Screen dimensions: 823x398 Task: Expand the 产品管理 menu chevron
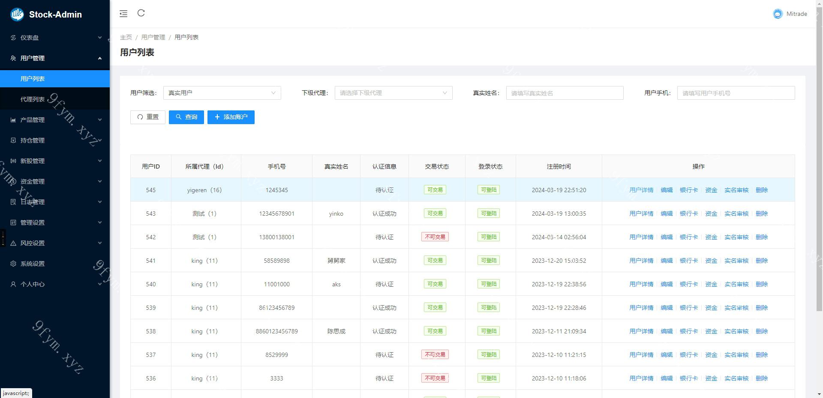point(100,120)
